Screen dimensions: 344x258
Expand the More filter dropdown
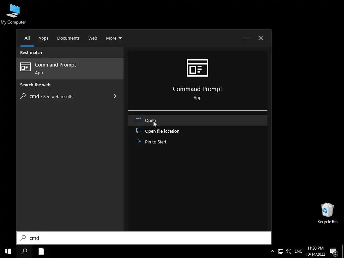pos(114,38)
